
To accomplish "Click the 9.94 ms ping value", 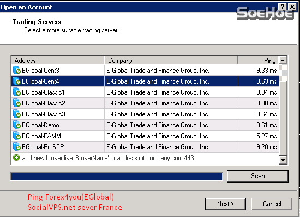I will 267,92.
